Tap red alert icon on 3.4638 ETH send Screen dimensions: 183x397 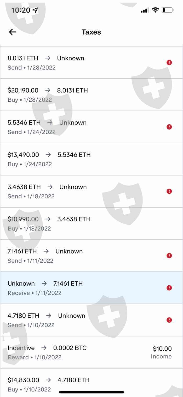tap(169, 191)
